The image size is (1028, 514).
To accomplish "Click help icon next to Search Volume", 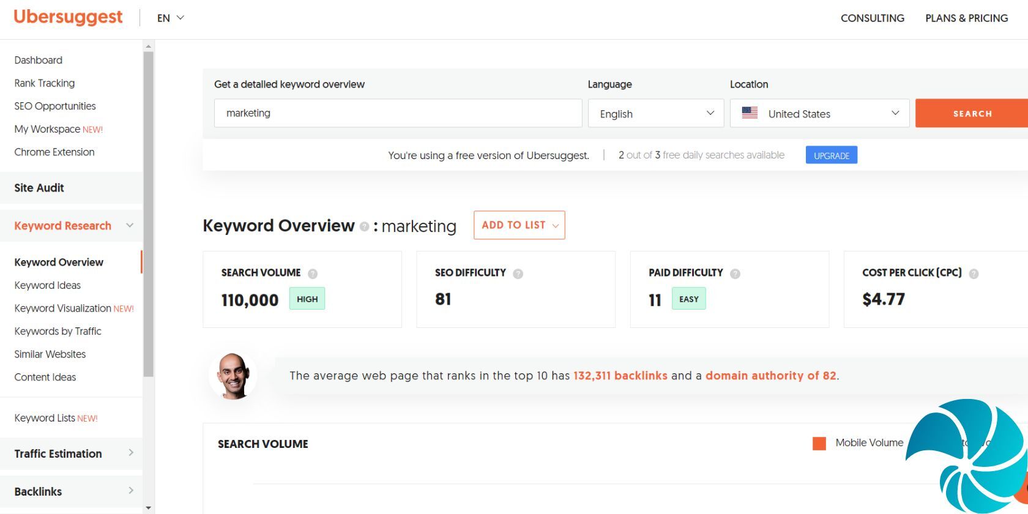I will tap(313, 274).
